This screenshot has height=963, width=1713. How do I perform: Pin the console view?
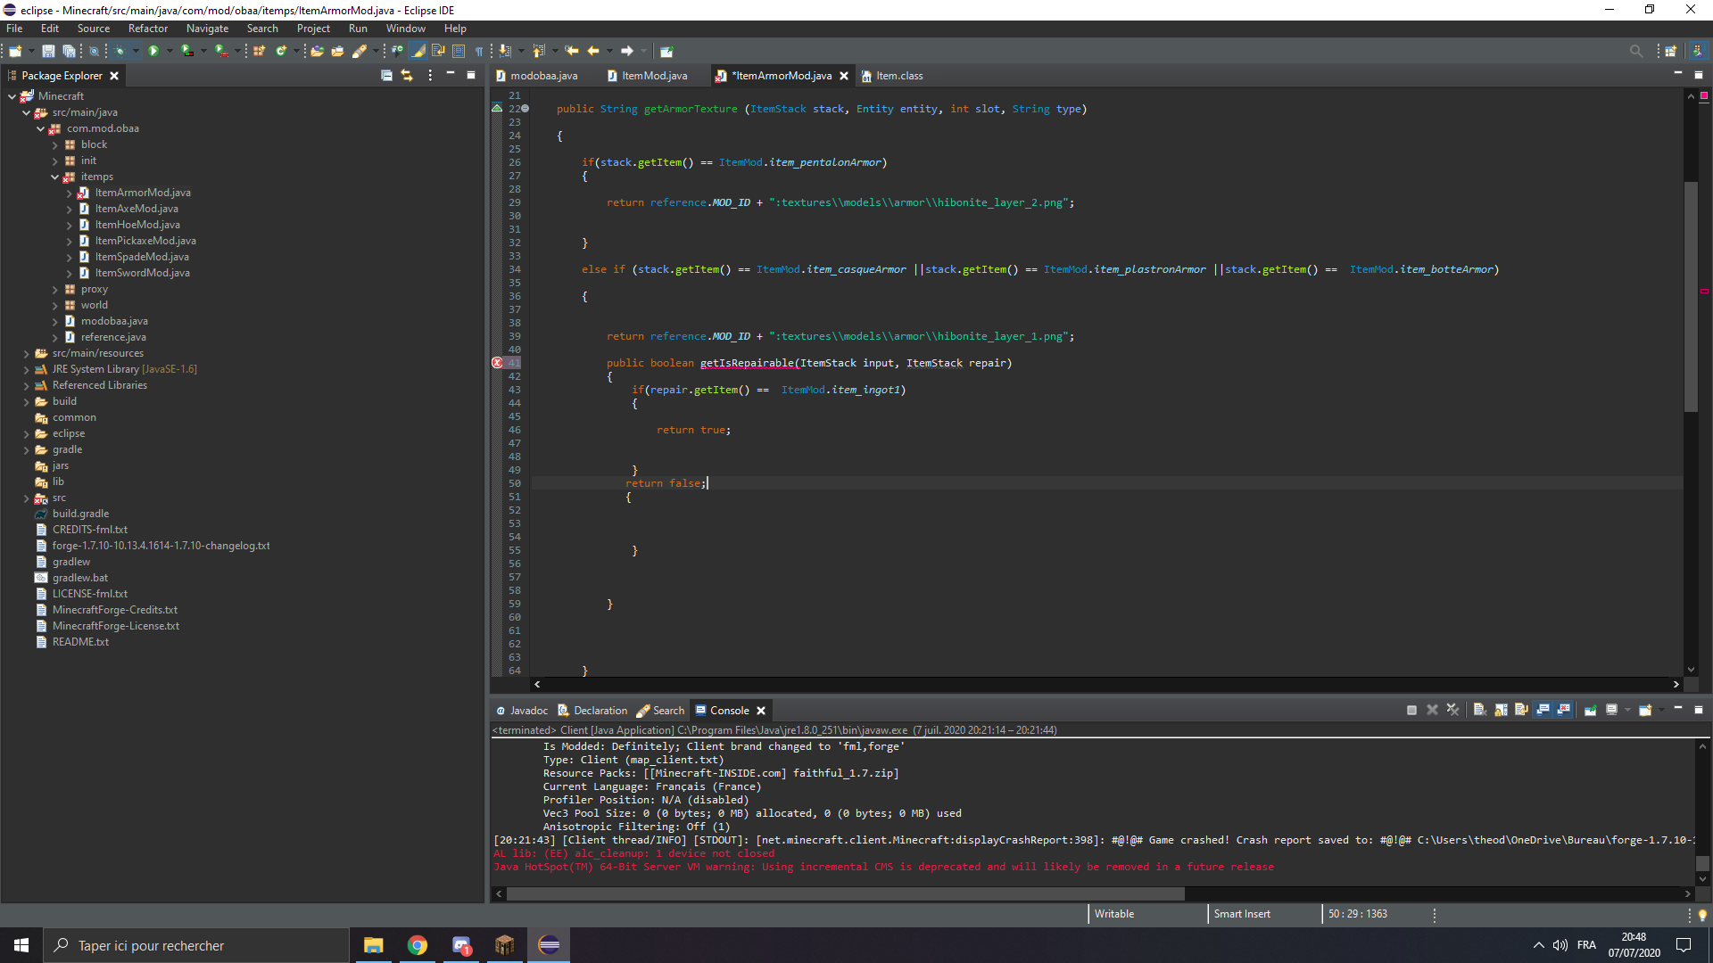click(x=1590, y=710)
